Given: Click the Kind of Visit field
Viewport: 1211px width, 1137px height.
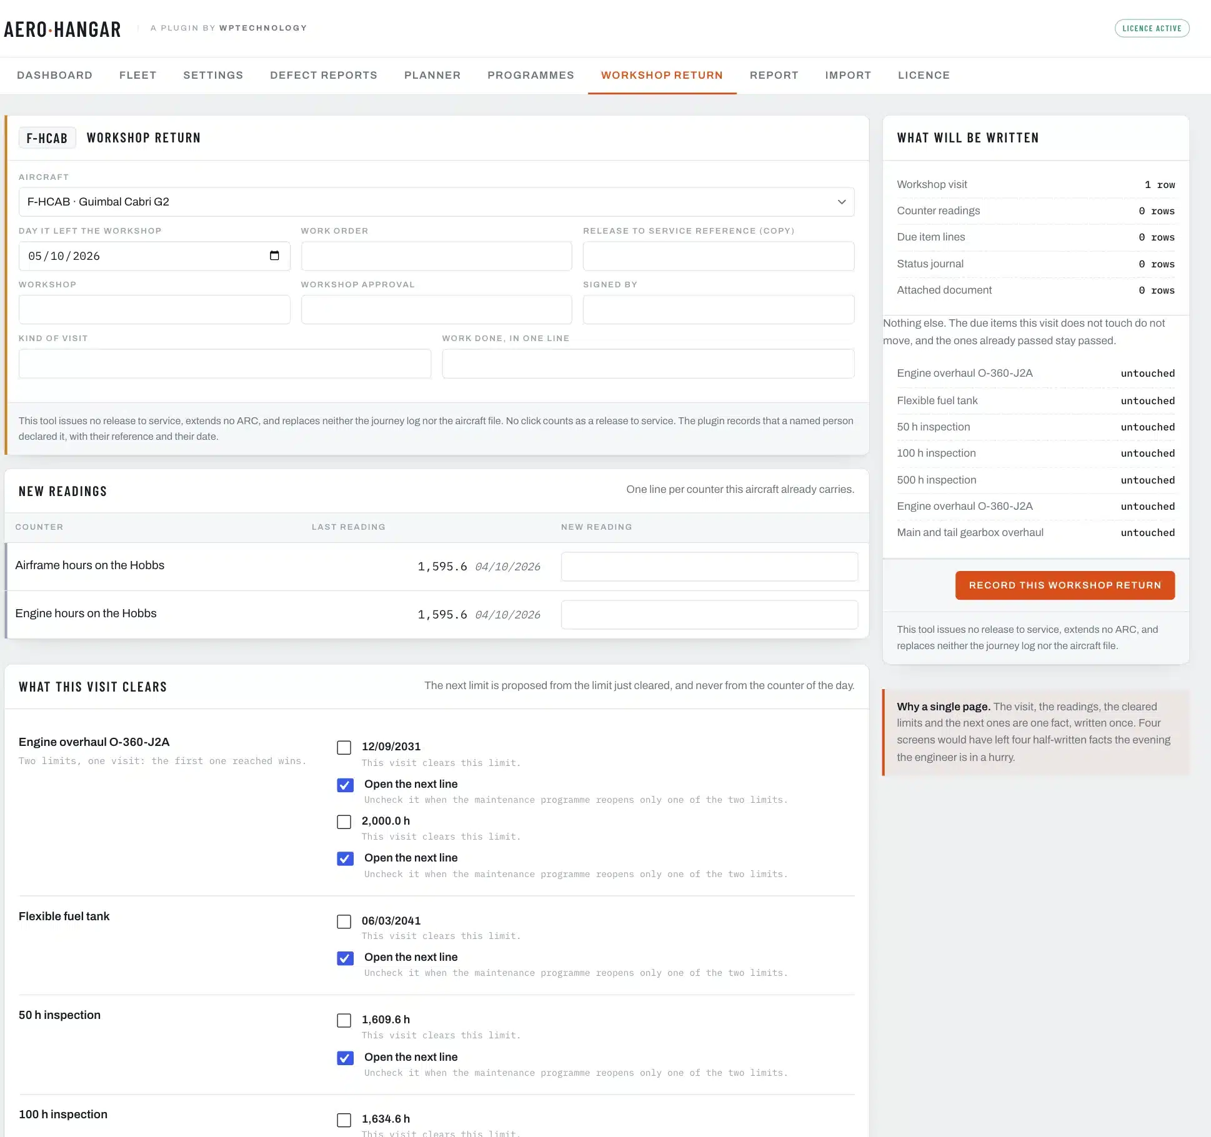Looking at the screenshot, I should pyautogui.click(x=225, y=364).
